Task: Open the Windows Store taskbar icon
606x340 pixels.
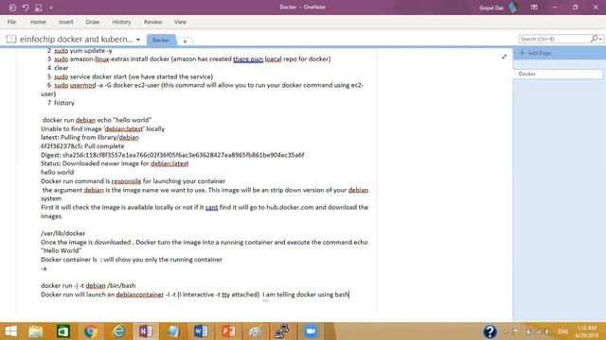Action: 63,331
